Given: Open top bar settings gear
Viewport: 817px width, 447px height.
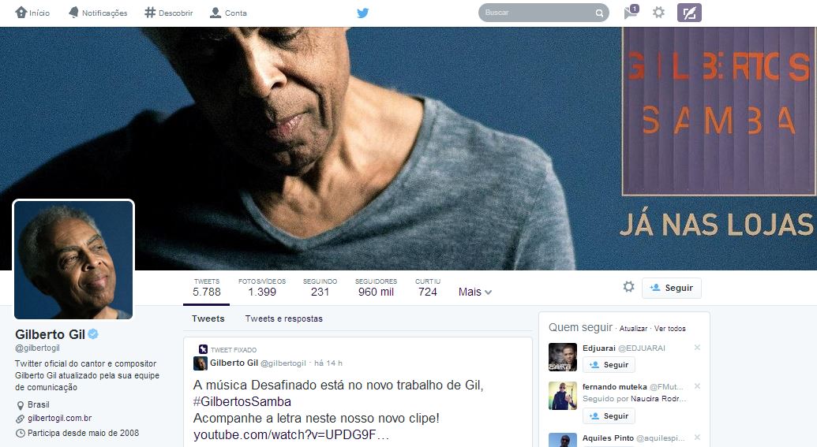Looking at the screenshot, I should pos(658,13).
